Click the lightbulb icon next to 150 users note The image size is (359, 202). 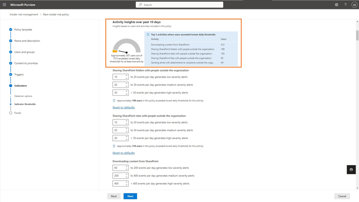[114, 146]
